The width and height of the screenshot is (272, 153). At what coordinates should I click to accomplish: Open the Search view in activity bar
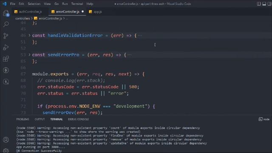tap(6, 24)
